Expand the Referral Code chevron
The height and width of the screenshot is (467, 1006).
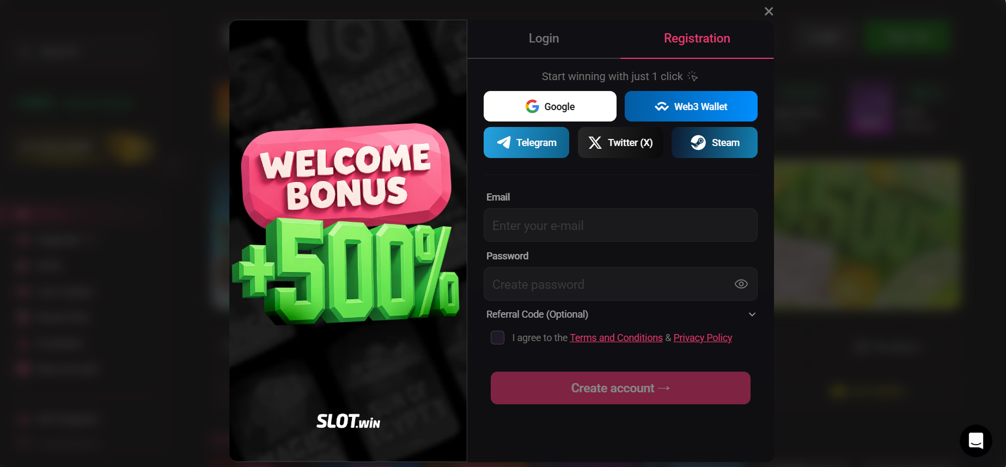752,314
